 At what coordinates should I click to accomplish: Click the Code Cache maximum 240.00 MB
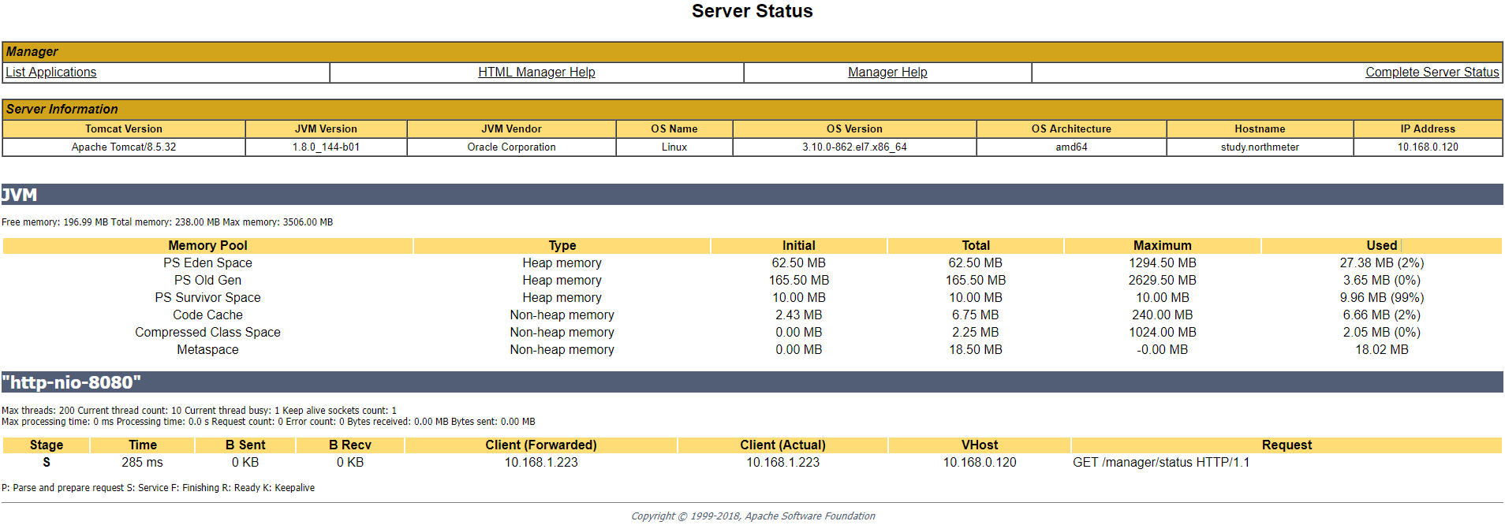[1162, 315]
